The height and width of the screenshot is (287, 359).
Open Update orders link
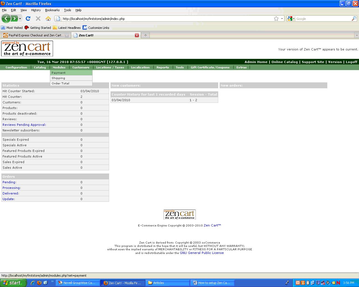(9, 199)
